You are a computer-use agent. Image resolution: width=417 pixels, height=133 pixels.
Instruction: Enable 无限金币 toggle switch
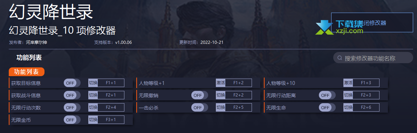[x=72, y=120]
